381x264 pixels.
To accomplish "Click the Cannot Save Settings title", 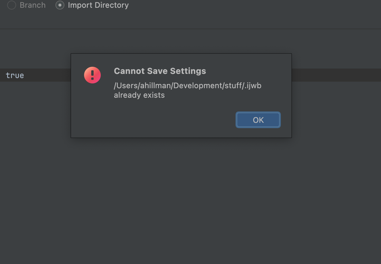I will [x=160, y=71].
